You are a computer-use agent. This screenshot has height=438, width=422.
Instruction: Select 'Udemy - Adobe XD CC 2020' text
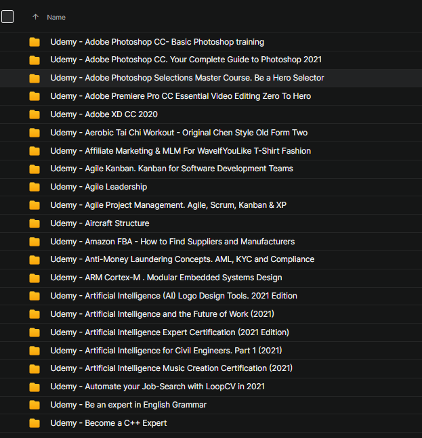[x=104, y=114]
